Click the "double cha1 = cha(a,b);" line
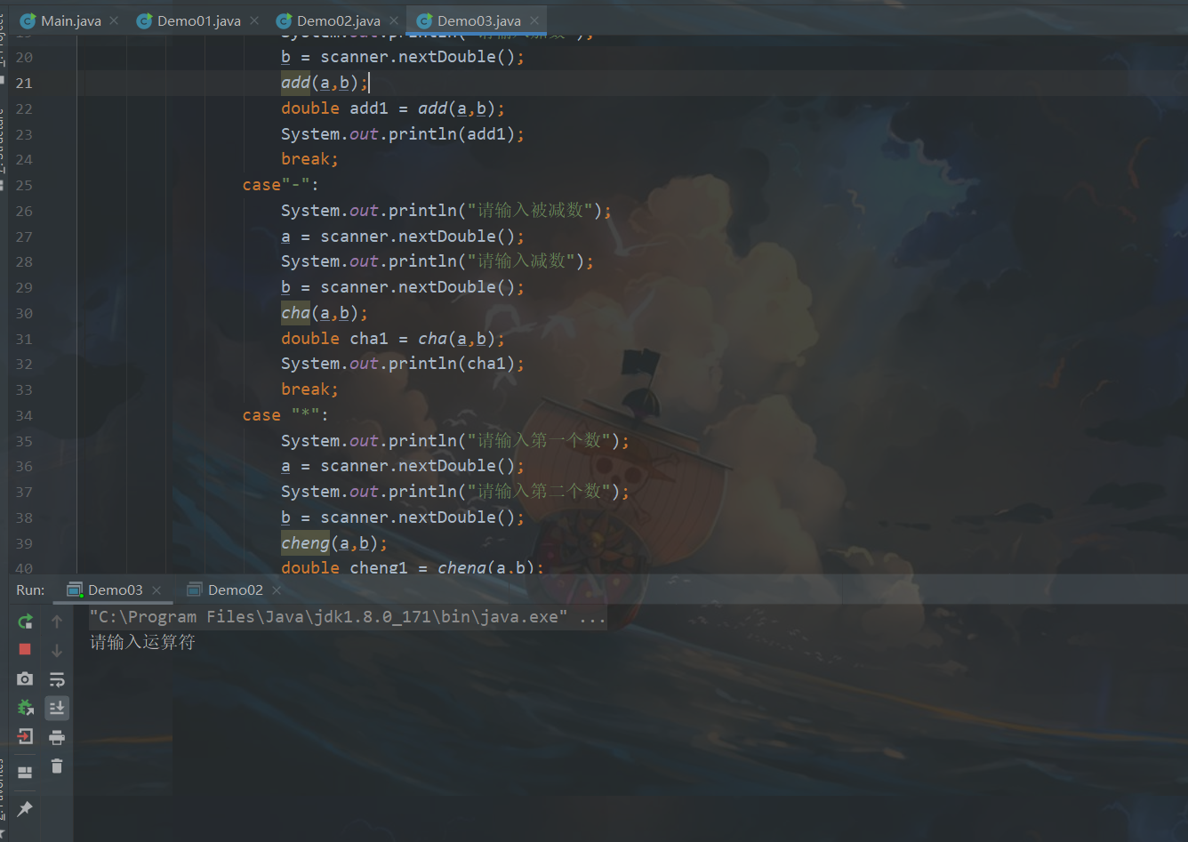1188x842 pixels. pos(393,339)
